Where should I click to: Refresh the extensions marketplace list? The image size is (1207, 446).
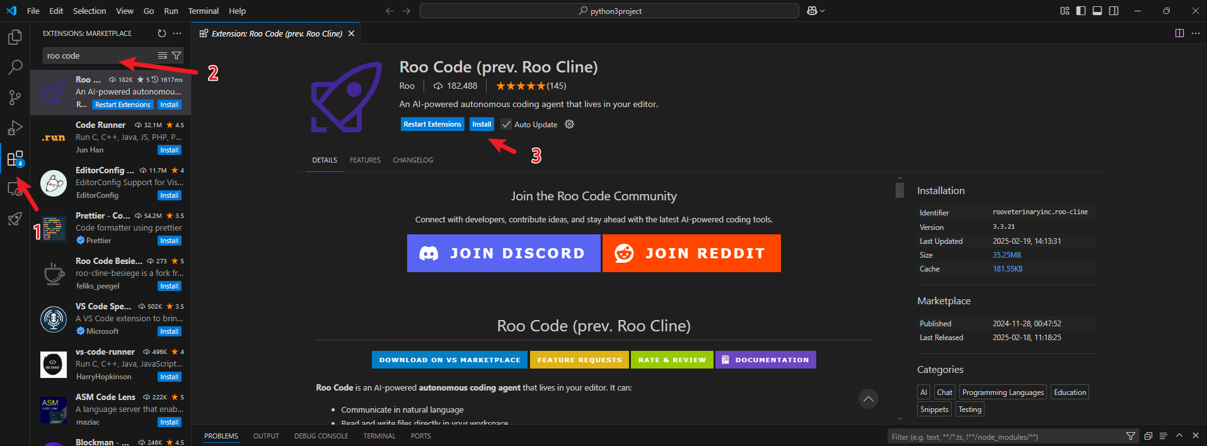(162, 33)
